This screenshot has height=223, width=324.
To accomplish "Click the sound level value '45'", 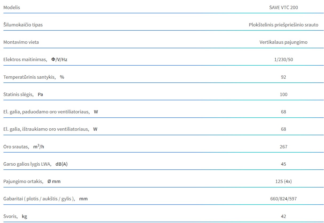I will click(x=283, y=164).
